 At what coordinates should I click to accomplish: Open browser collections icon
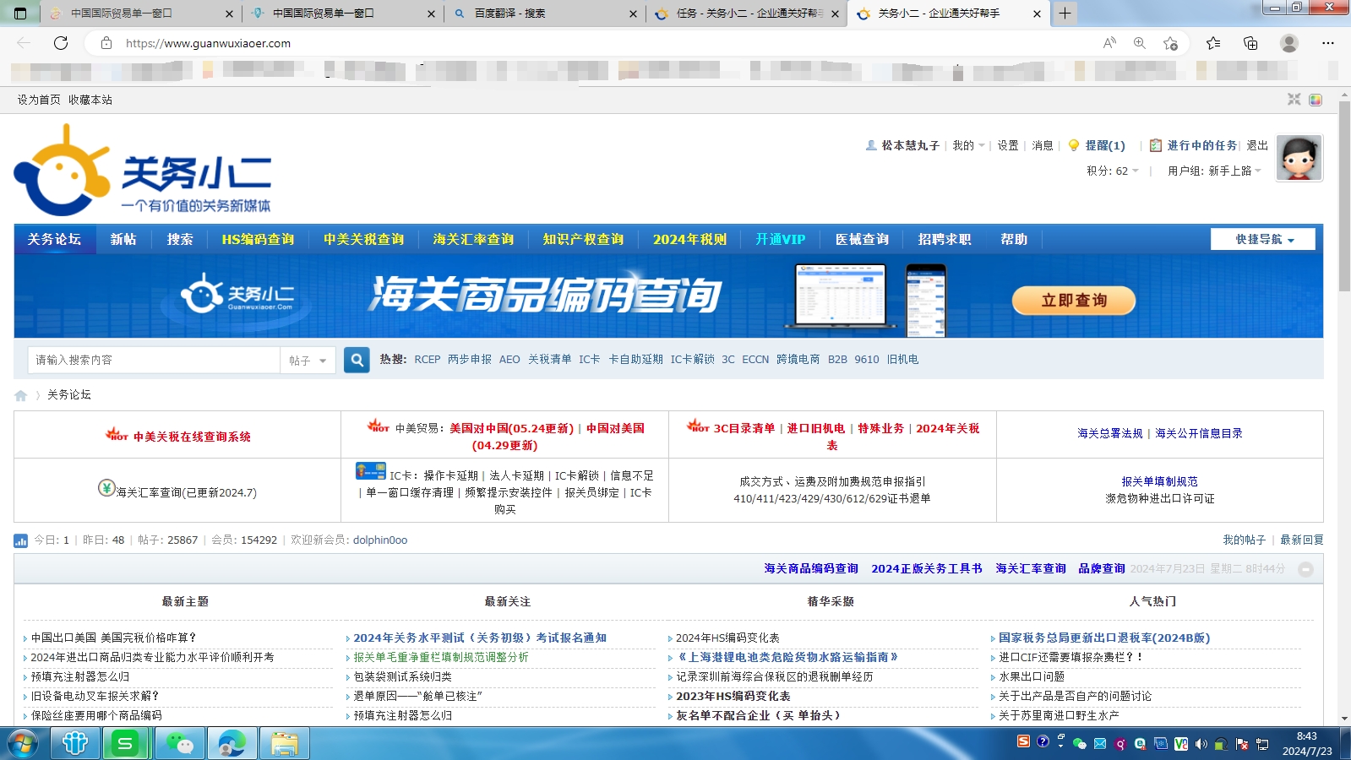pos(1250,43)
